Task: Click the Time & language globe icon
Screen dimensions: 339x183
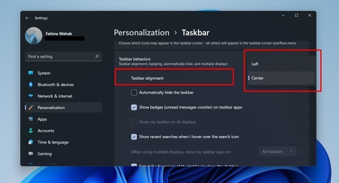Action: point(31,142)
